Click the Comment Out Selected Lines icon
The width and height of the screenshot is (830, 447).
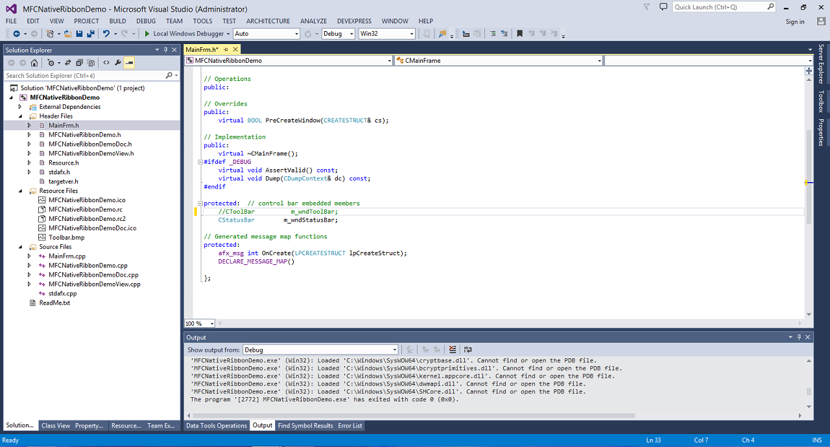coord(492,34)
